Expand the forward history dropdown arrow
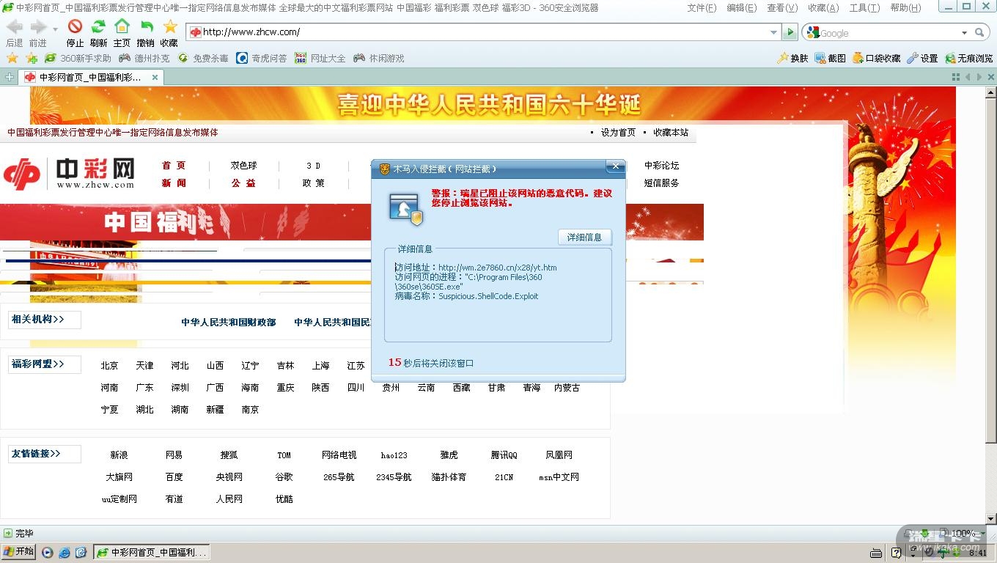 pyautogui.click(x=55, y=29)
